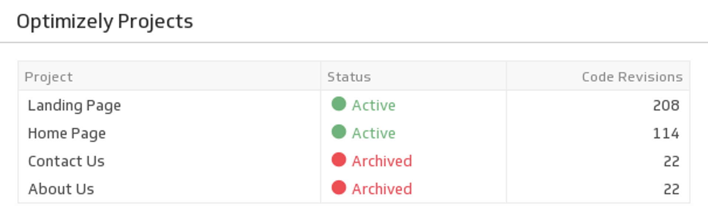
Task: Click the Active status text for Home Page
Action: coord(374,133)
